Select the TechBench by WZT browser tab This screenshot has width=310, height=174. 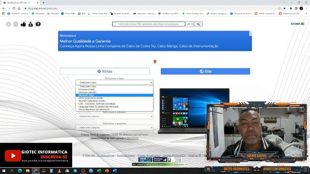point(20,3)
